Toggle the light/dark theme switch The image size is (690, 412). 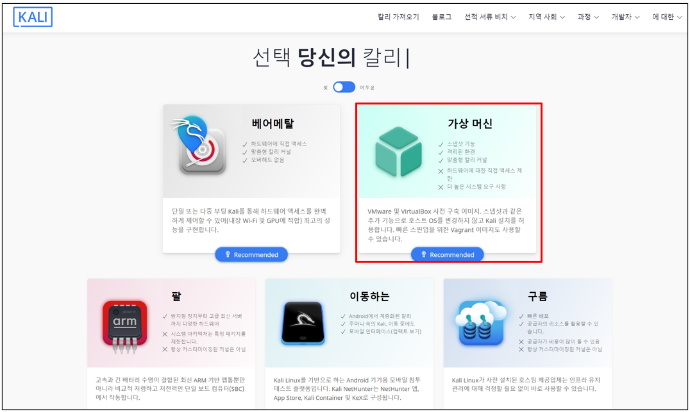point(344,87)
